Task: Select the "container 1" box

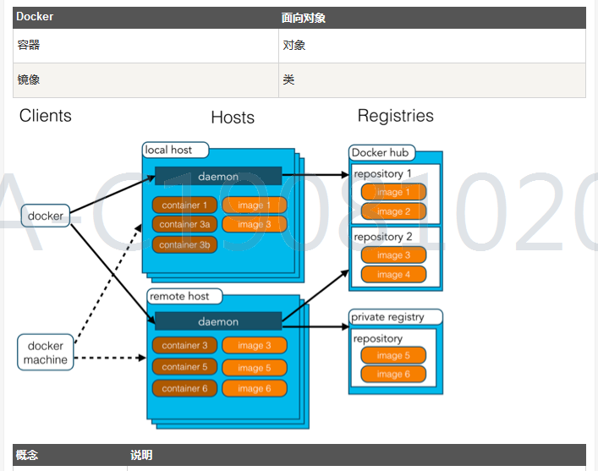Action: pos(184,205)
